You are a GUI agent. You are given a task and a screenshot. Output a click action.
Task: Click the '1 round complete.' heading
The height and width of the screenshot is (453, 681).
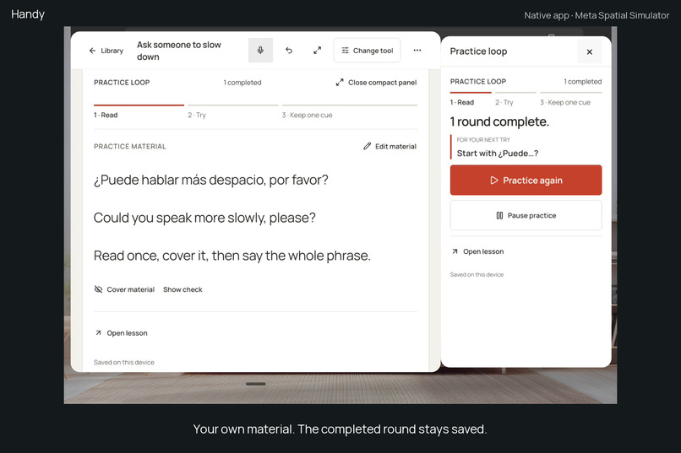(499, 121)
